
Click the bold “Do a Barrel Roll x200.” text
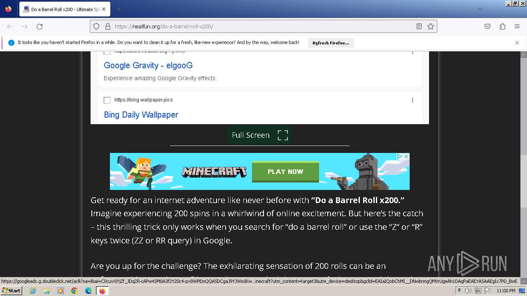358,200
